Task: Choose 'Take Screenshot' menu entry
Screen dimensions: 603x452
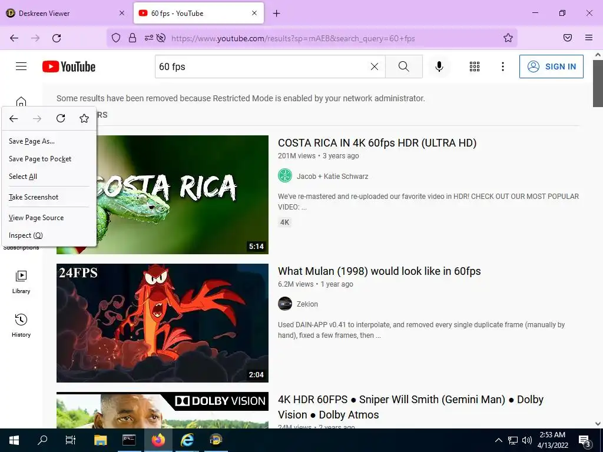Action: [x=49, y=197]
